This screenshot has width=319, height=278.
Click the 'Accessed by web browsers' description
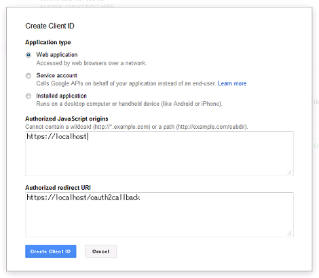point(92,63)
